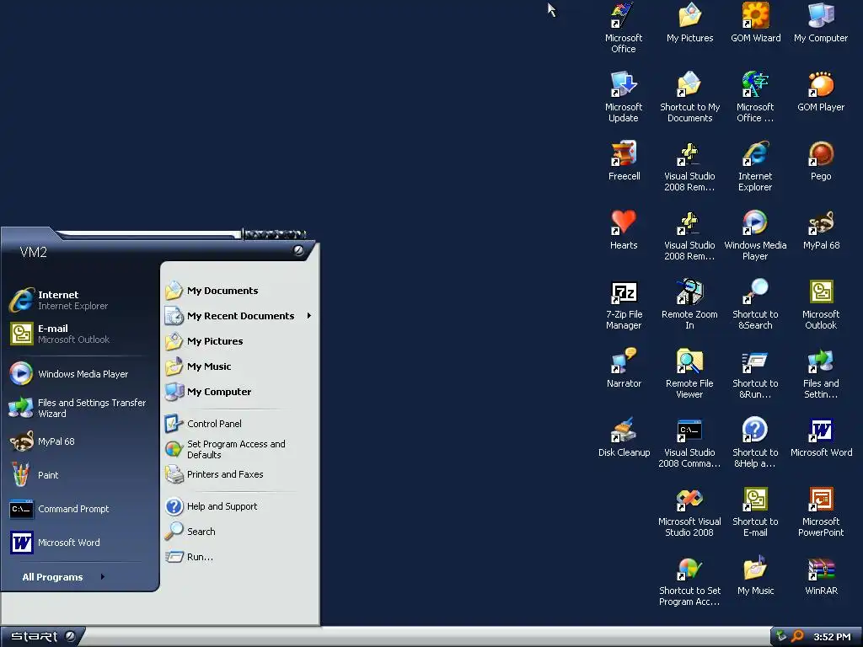Open Microsoft Update desktop shortcut
This screenshot has height=647, width=863.
tap(624, 97)
